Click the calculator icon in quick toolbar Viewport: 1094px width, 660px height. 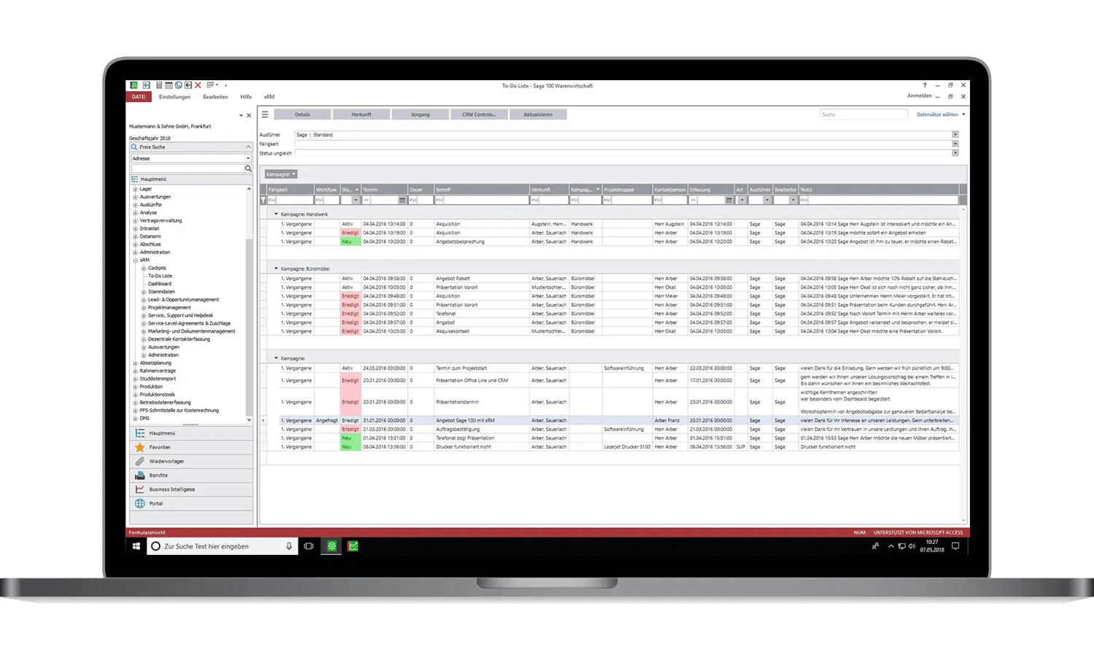159,85
